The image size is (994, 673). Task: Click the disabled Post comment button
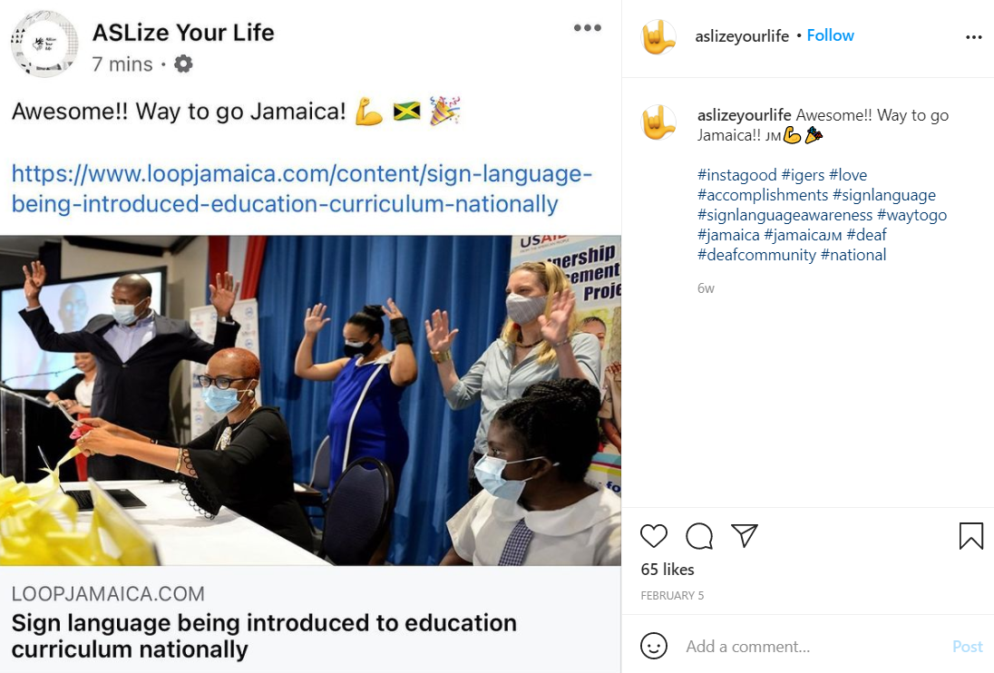tap(967, 647)
